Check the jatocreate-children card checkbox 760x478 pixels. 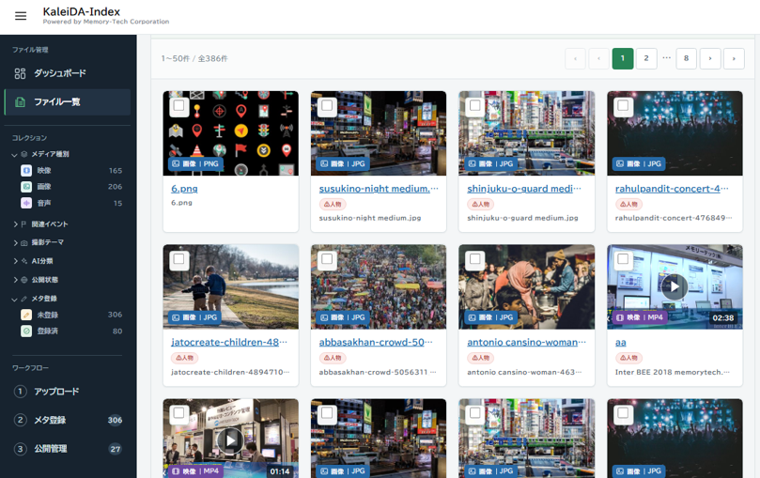tap(178, 259)
